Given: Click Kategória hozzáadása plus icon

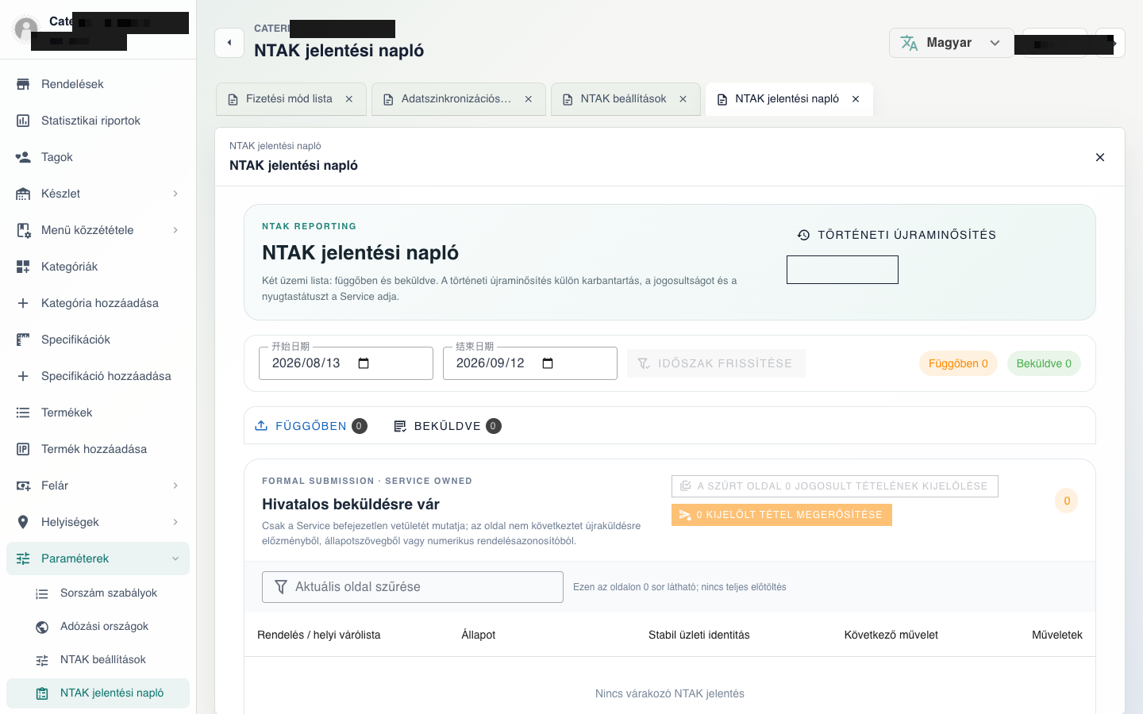Looking at the screenshot, I should pyautogui.click(x=23, y=303).
